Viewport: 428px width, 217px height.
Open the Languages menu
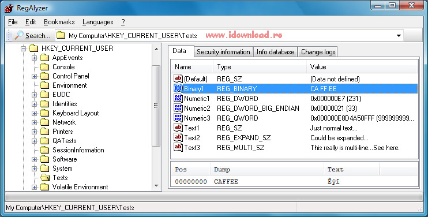97,22
